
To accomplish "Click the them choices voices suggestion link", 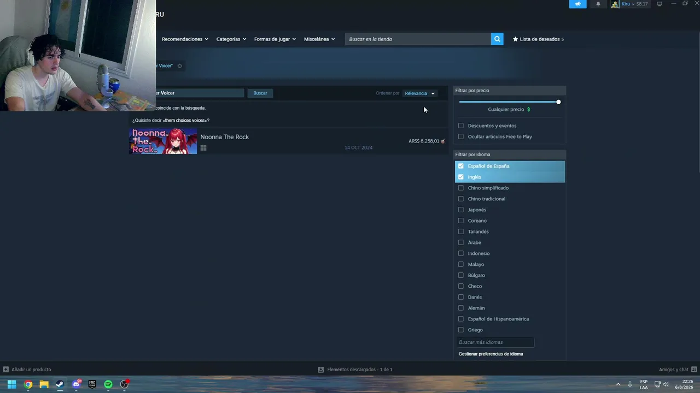I will 185,120.
